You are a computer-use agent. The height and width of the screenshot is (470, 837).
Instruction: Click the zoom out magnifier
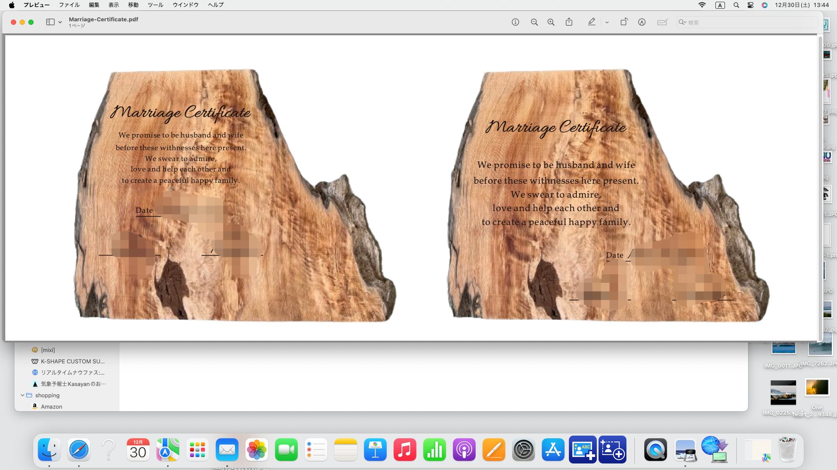[x=534, y=22]
